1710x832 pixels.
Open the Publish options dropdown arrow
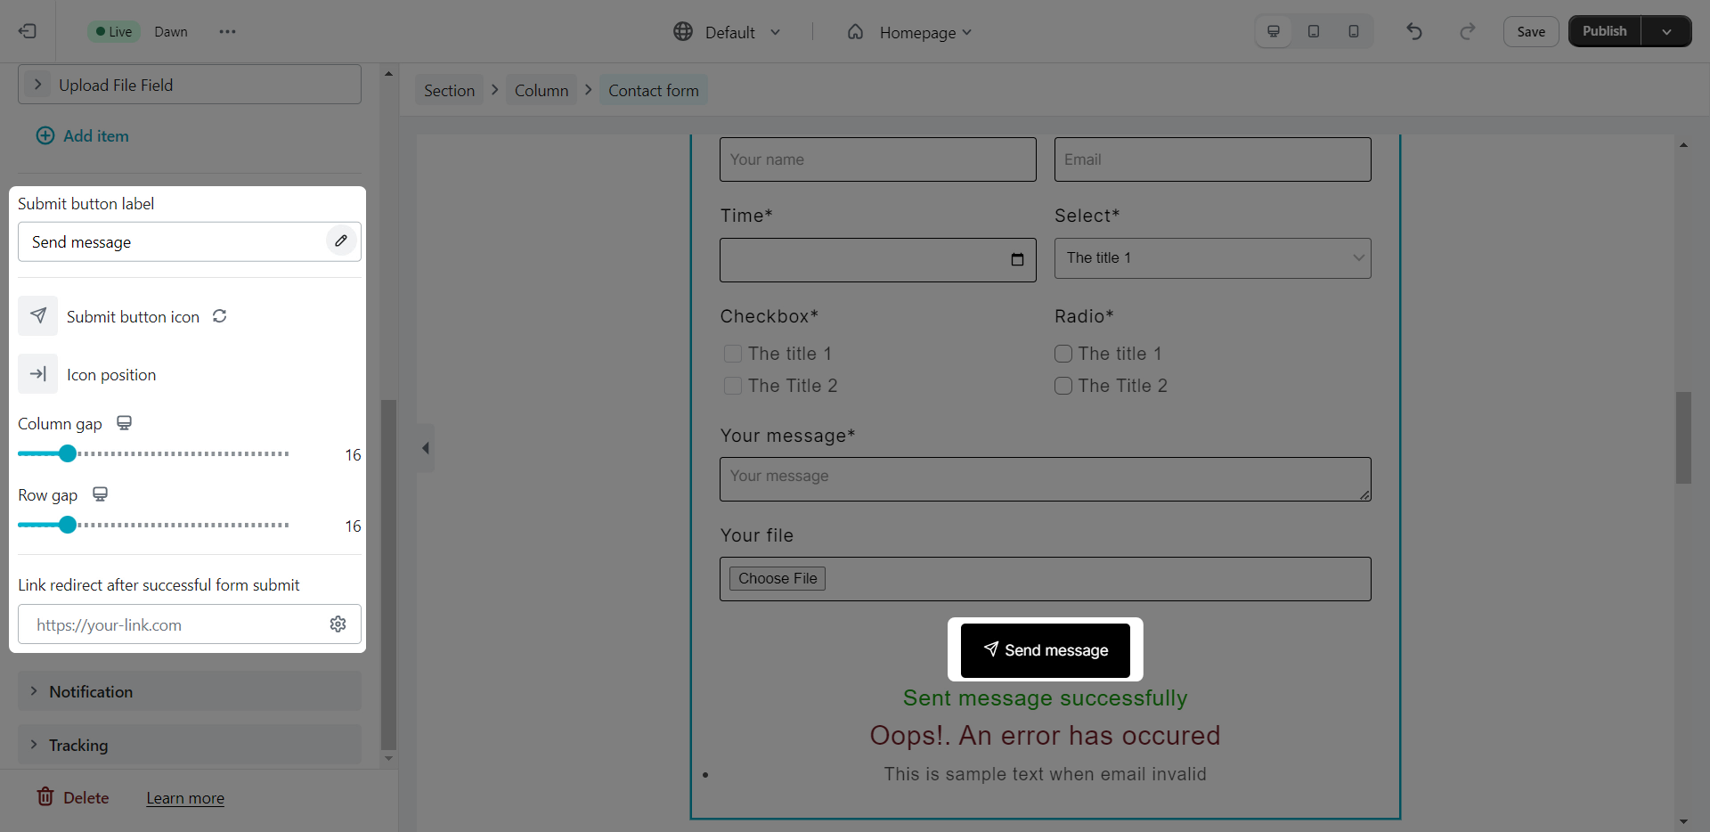pyautogui.click(x=1666, y=31)
